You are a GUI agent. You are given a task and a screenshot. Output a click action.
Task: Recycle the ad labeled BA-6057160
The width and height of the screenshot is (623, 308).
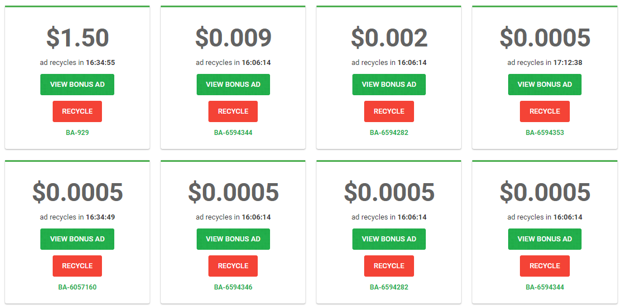77,266
